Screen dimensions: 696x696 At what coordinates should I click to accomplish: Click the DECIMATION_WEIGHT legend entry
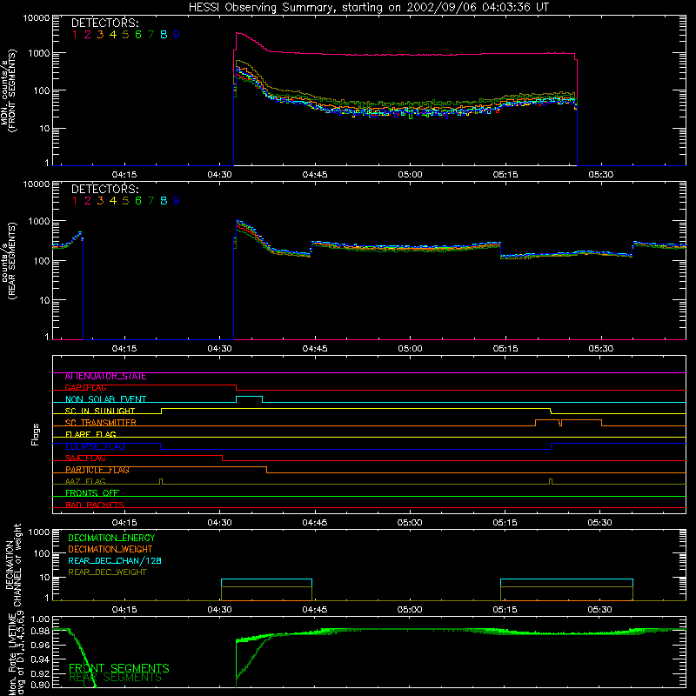[110, 550]
